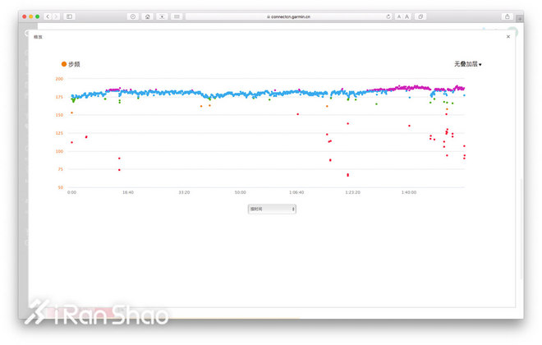Add a new Safari tab
542x345 pixels.
click(x=519, y=18)
